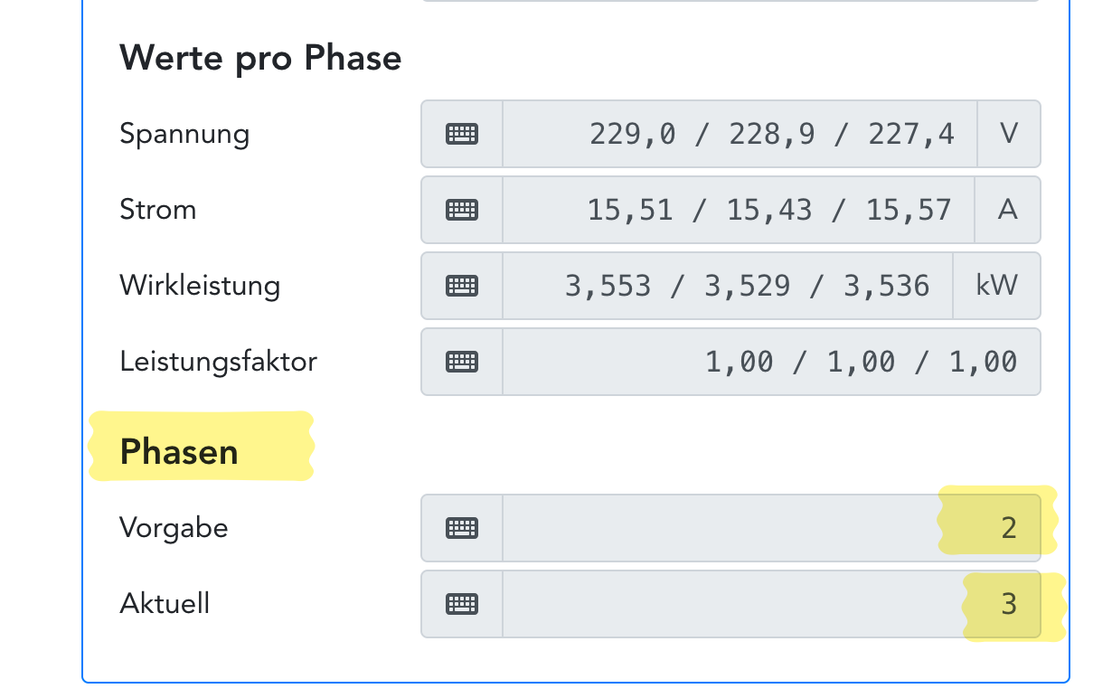Click the V unit label for Spannung
This screenshot has height=698, width=1112.
tap(1009, 134)
